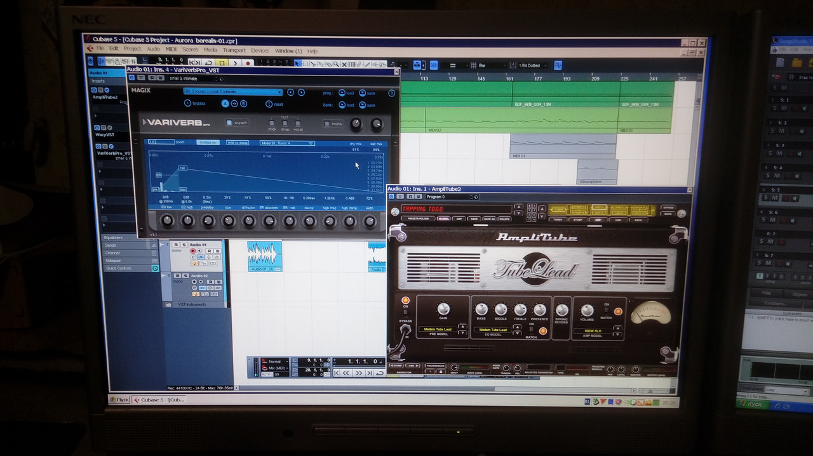This screenshot has width=813, height=456.
Task: Save bank via bank save icon
Action: 362,105
